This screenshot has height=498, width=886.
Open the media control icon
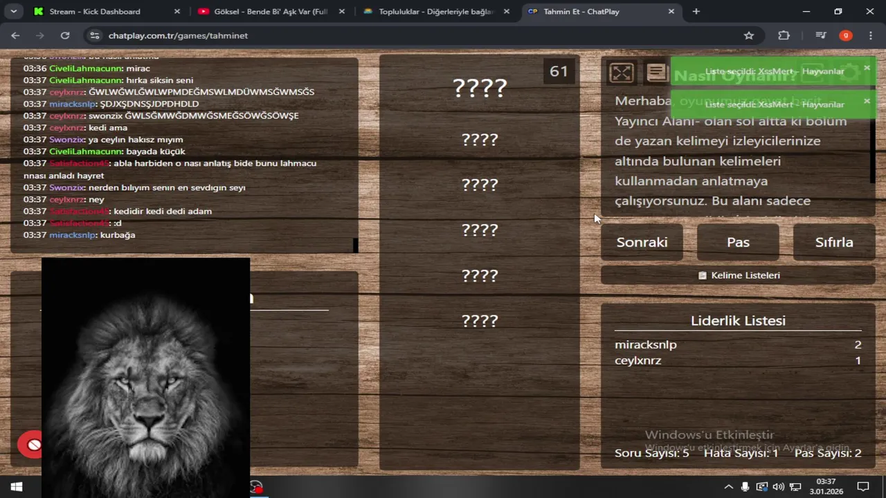tap(820, 35)
